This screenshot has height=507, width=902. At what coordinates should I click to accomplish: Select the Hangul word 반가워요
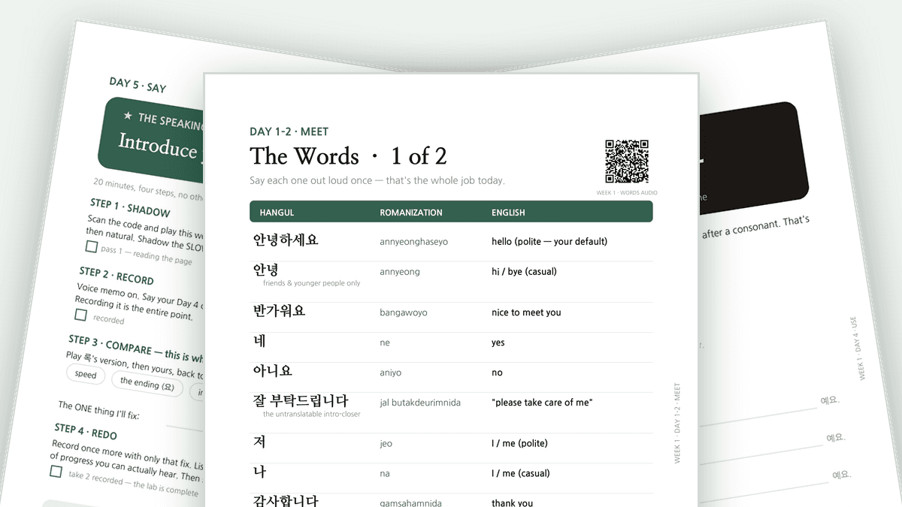279,311
